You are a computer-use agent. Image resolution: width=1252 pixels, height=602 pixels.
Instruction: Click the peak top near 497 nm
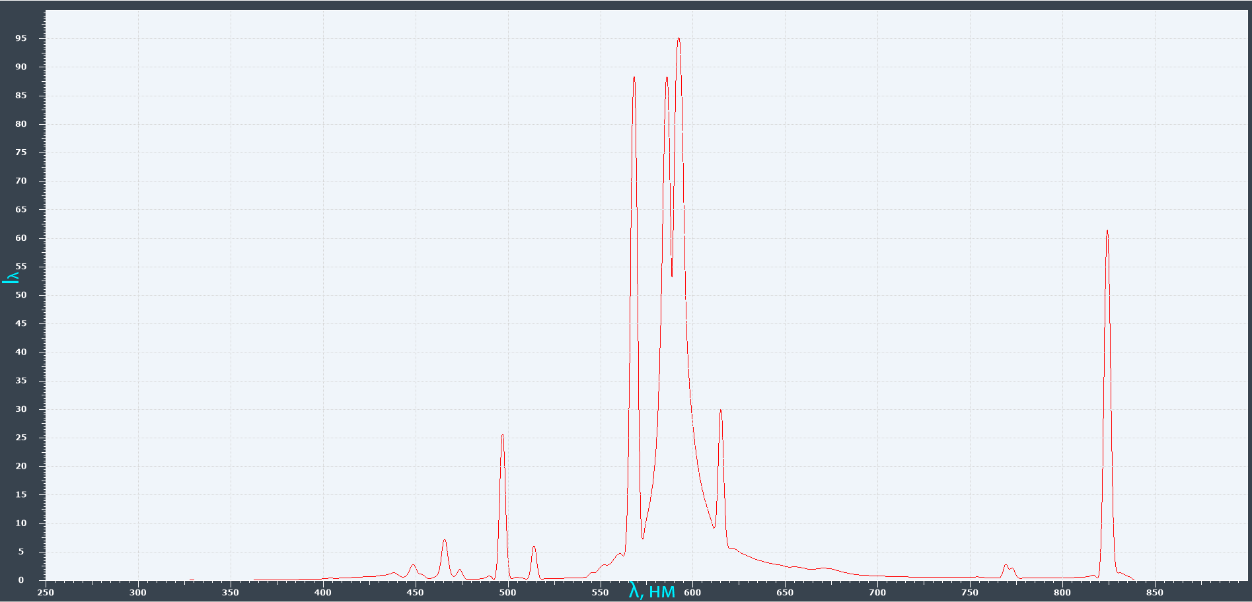click(x=503, y=435)
